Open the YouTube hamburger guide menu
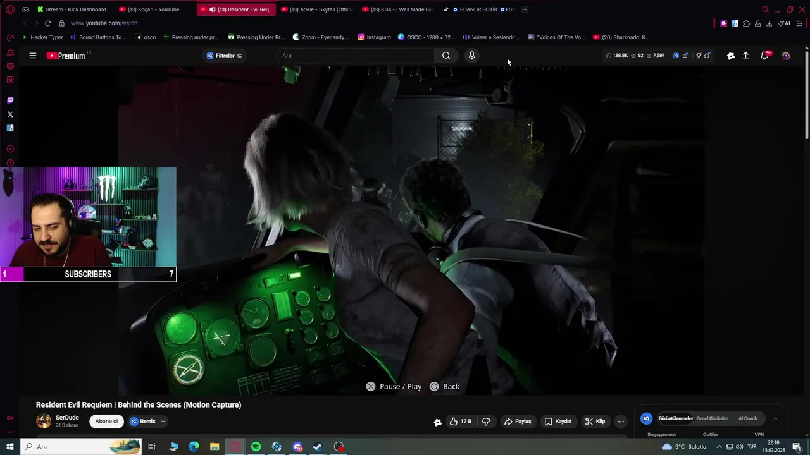The height and width of the screenshot is (455, 810). tap(32, 56)
